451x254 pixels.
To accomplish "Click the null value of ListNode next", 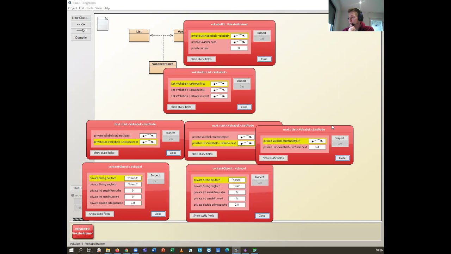I will pyautogui.click(x=317, y=147).
